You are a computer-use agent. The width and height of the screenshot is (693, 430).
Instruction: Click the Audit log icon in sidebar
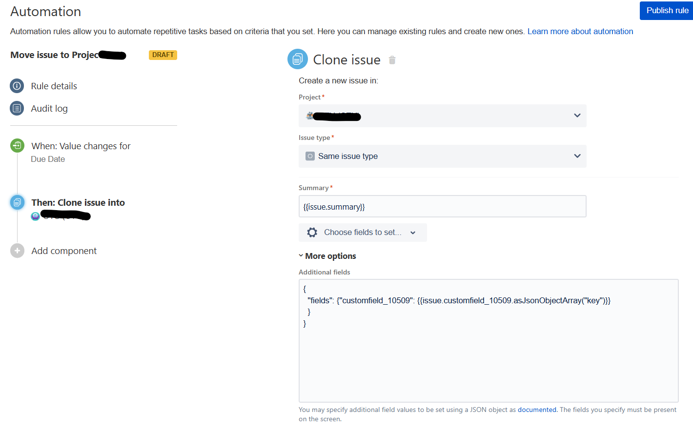click(x=17, y=108)
